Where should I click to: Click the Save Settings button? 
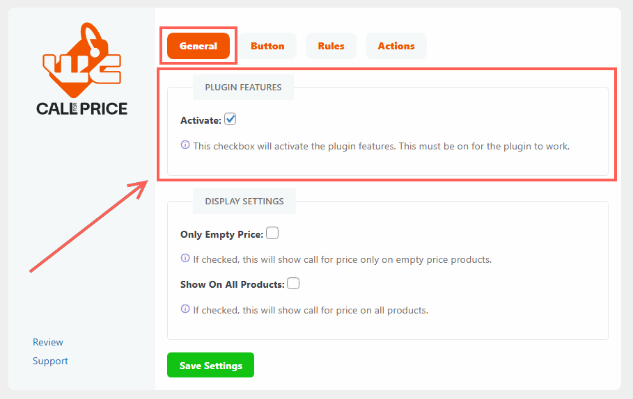coord(211,365)
